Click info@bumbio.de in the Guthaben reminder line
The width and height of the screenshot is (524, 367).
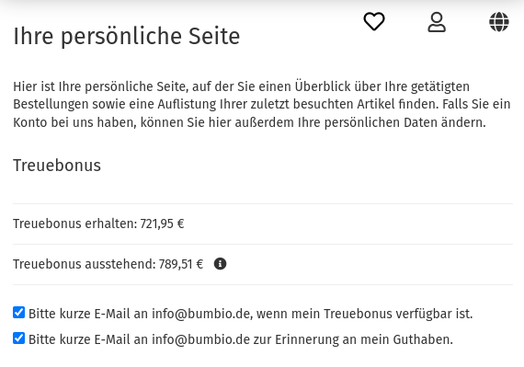[200, 339]
